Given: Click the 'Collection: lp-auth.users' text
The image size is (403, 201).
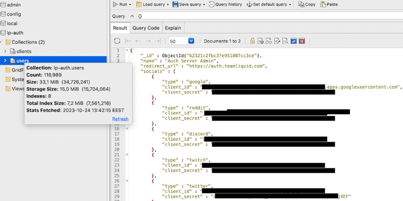Looking at the screenshot, I should point(55,68).
